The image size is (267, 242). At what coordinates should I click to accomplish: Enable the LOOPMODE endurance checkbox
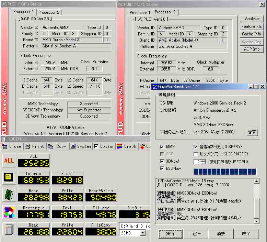[x=196, y=154]
